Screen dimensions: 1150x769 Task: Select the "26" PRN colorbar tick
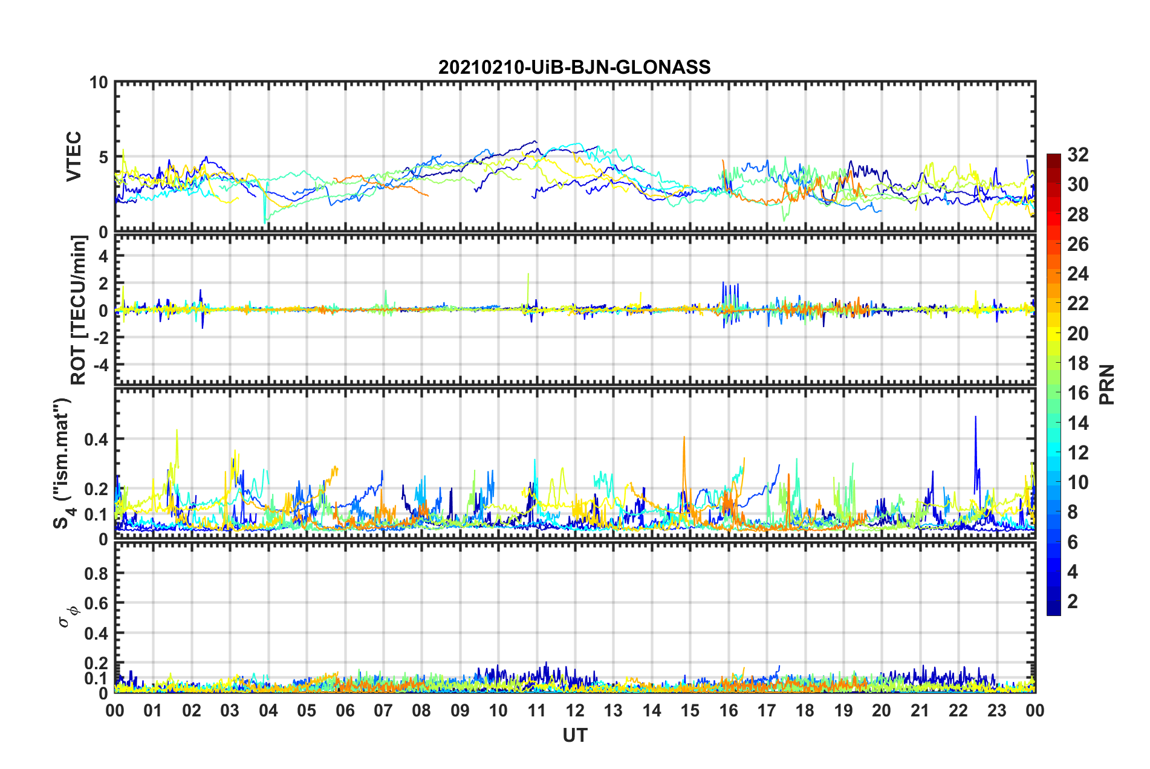click(x=1078, y=244)
